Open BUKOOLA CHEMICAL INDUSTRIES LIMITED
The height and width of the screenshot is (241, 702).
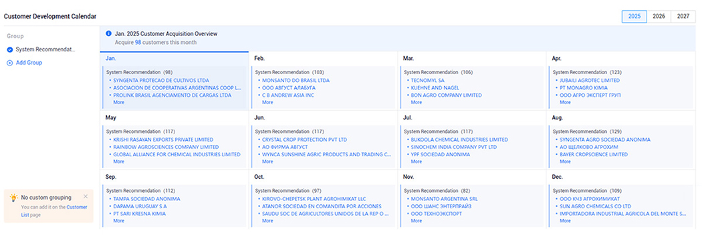tap(459, 140)
